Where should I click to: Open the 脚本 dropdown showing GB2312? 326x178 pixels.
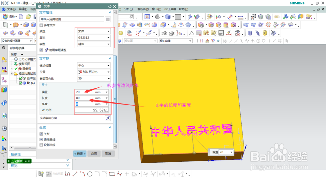click(x=94, y=37)
